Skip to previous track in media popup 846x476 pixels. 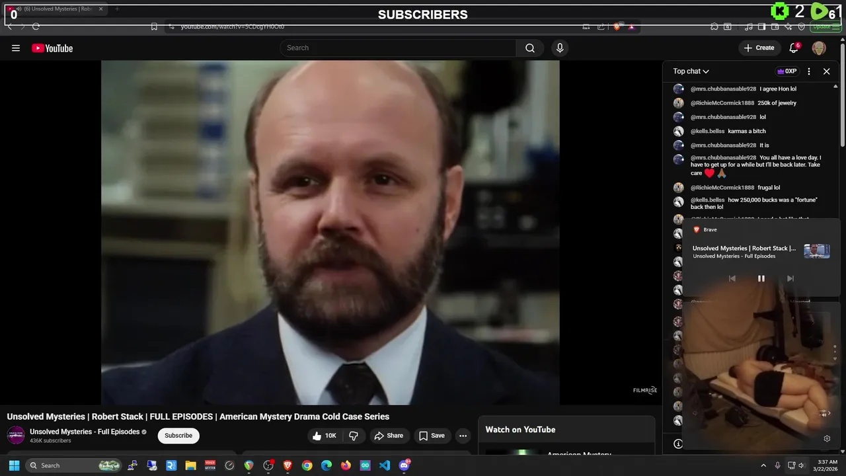(x=732, y=278)
